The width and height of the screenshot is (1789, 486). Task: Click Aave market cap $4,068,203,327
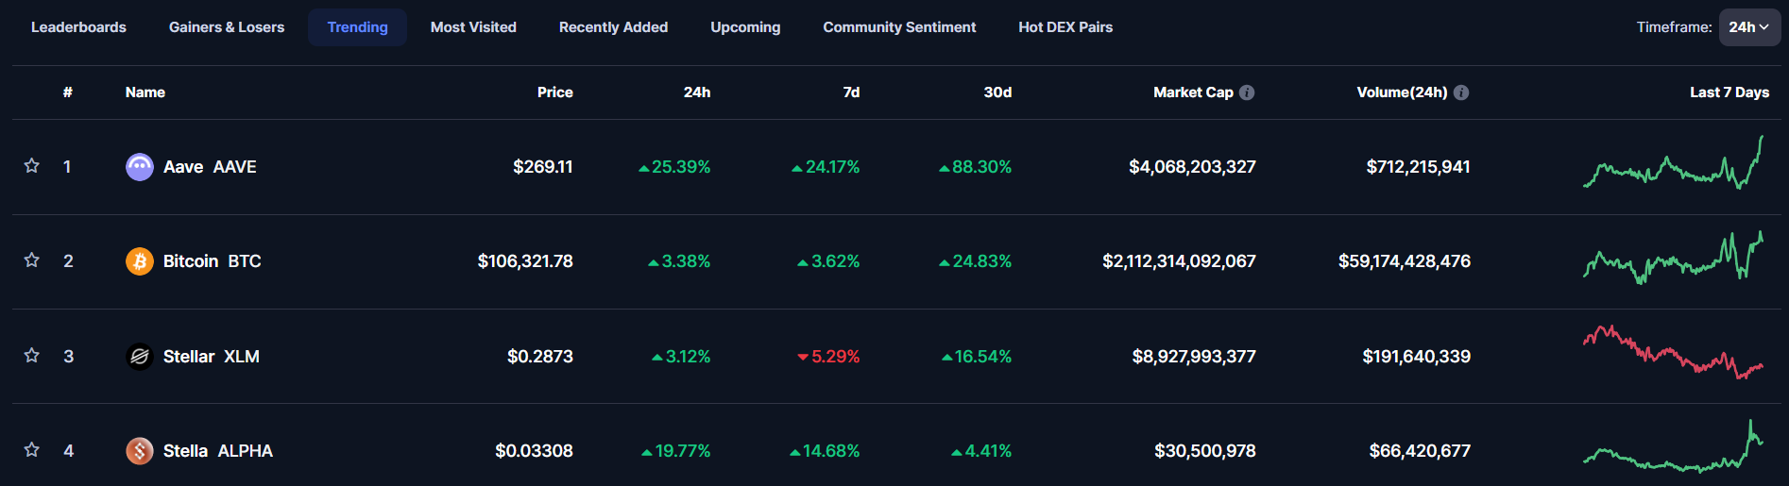1192,167
